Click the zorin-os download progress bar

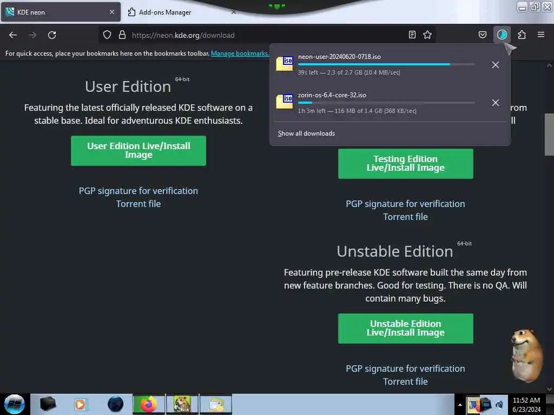coord(386,103)
